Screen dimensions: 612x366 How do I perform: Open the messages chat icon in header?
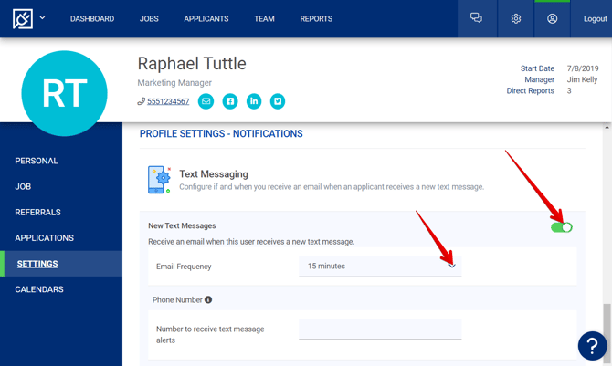(476, 18)
